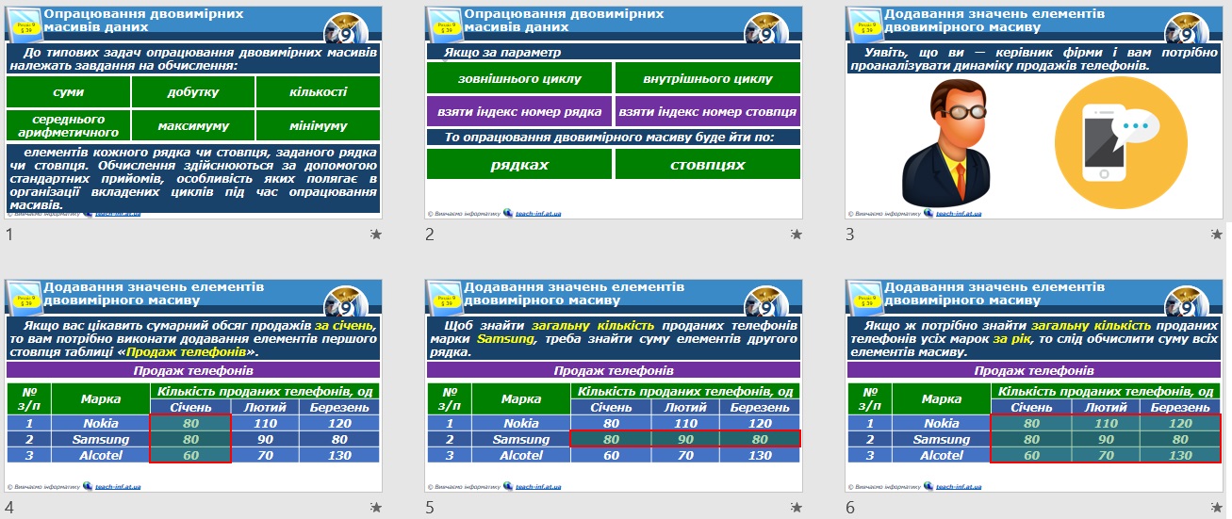Click the 'Продаж телефонів' table header on slide 6
Screen dimensions: 1232x519
click(x=1034, y=370)
